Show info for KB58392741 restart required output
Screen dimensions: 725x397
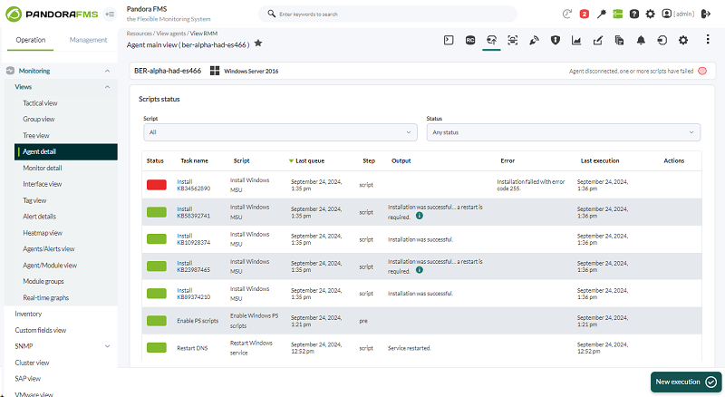click(x=420, y=216)
